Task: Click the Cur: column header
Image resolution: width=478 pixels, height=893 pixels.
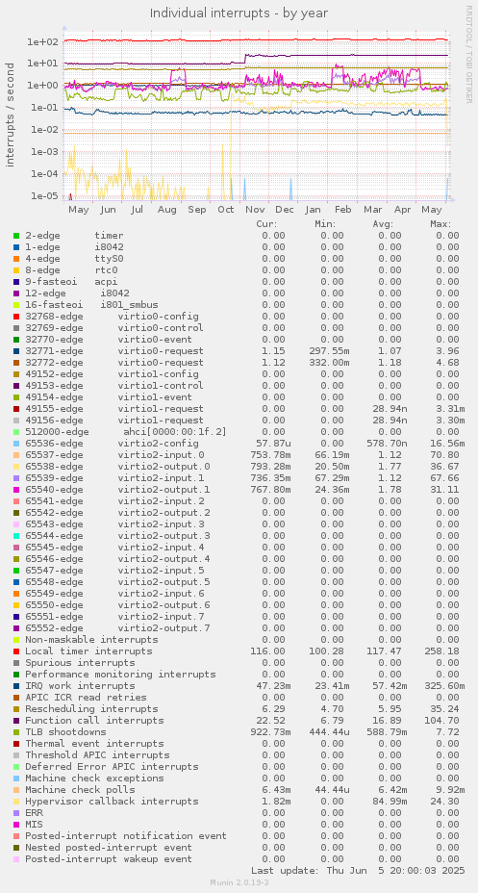Action: click(x=266, y=224)
